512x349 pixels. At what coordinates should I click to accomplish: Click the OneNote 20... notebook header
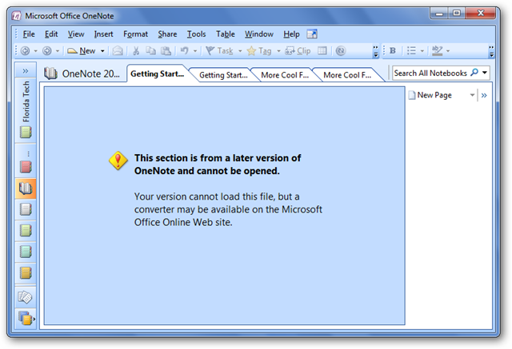click(x=82, y=74)
